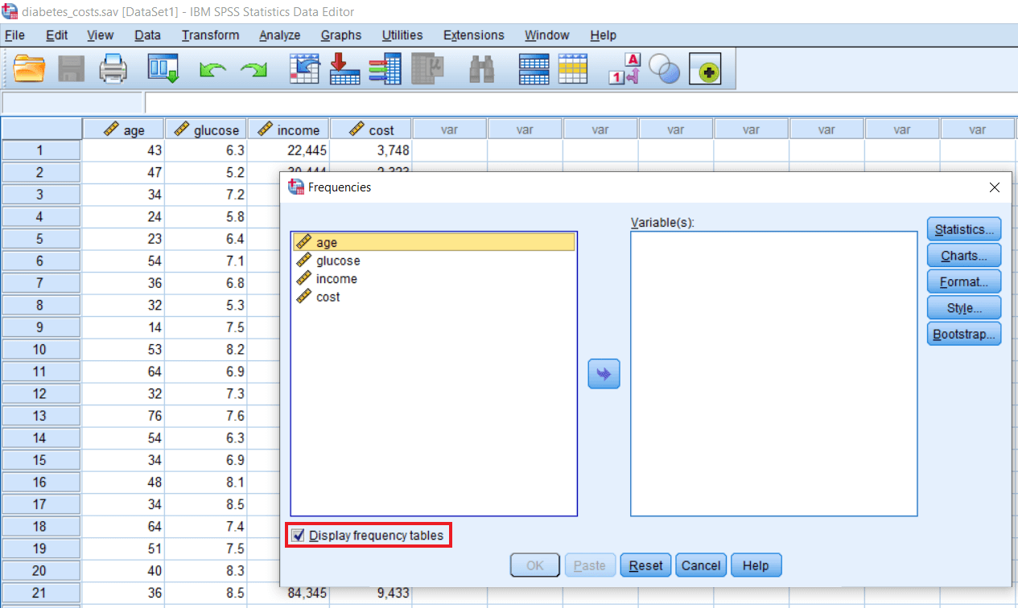Select cost in the variable list
This screenshot has width=1018, height=608.
434,297
